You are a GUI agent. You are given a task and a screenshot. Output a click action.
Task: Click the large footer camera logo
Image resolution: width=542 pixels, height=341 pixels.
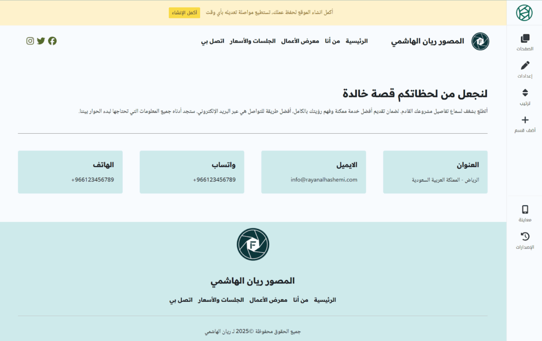click(x=253, y=244)
